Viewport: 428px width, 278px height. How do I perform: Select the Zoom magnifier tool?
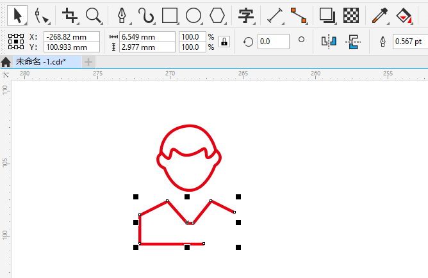point(94,15)
